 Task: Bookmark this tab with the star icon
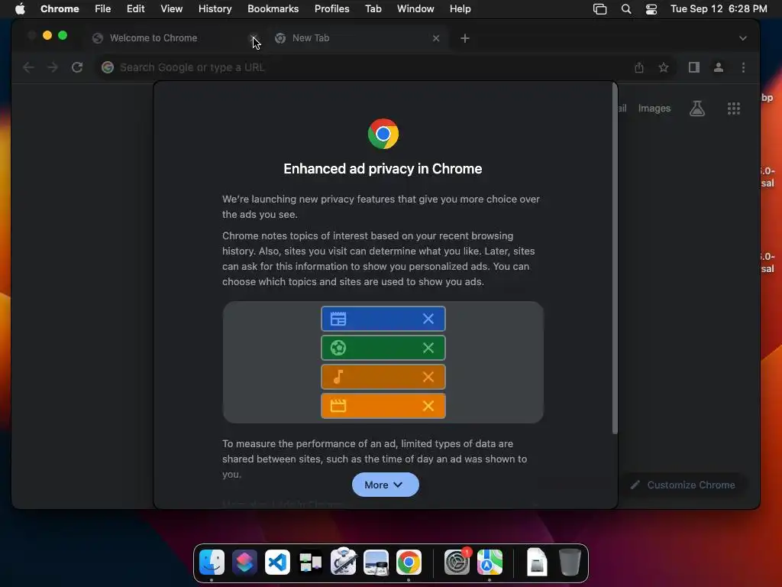pos(664,67)
